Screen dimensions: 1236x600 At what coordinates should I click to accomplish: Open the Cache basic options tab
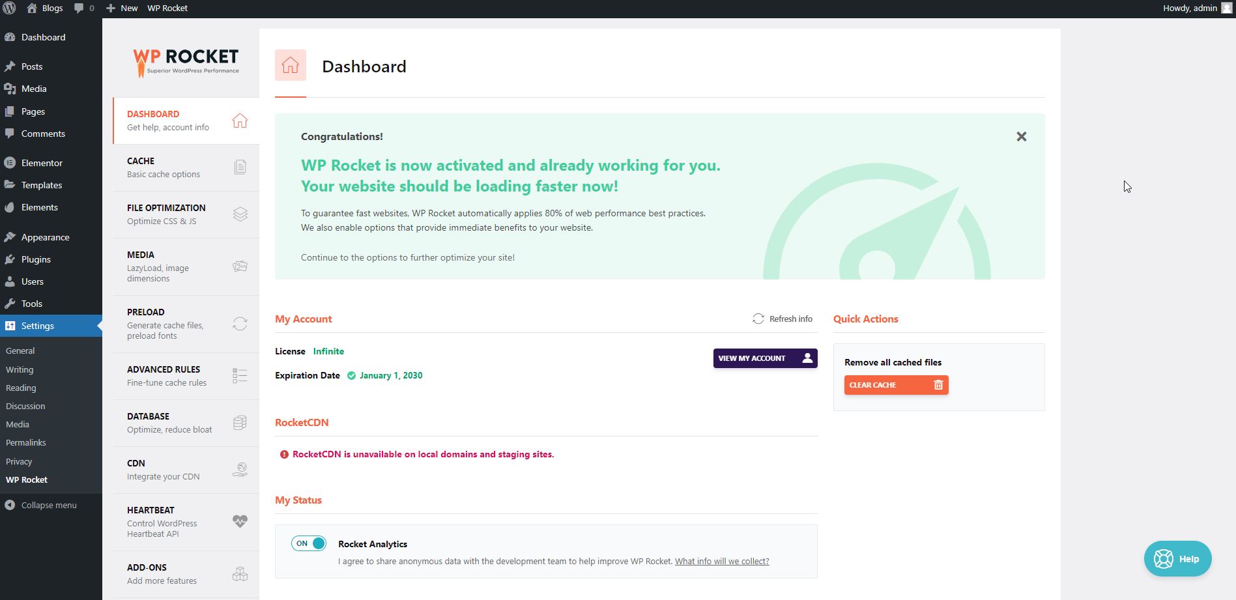point(186,167)
